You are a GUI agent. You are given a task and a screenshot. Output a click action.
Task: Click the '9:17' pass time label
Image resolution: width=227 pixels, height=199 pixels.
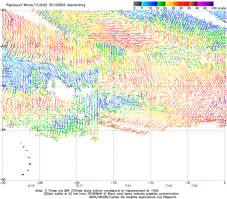(x=79, y=186)
